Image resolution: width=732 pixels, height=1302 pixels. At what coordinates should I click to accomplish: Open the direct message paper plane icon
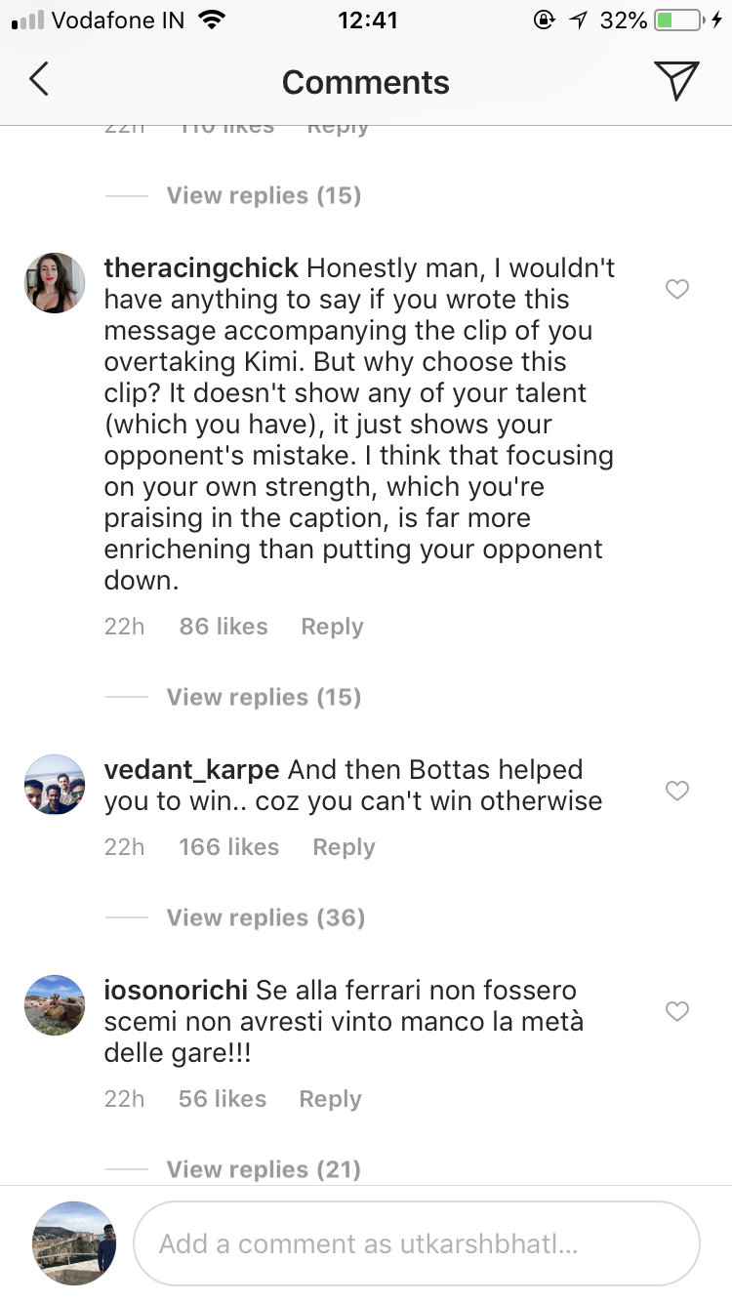tap(676, 81)
